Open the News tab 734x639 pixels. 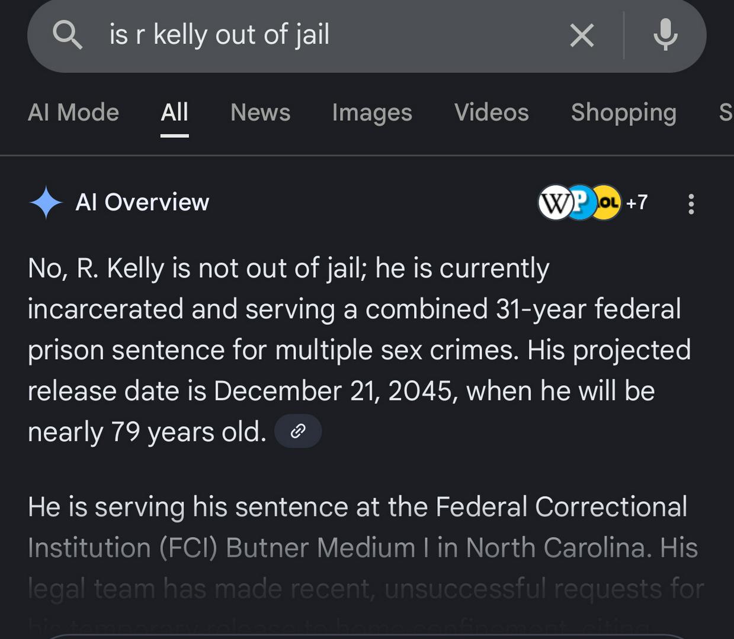tap(260, 112)
